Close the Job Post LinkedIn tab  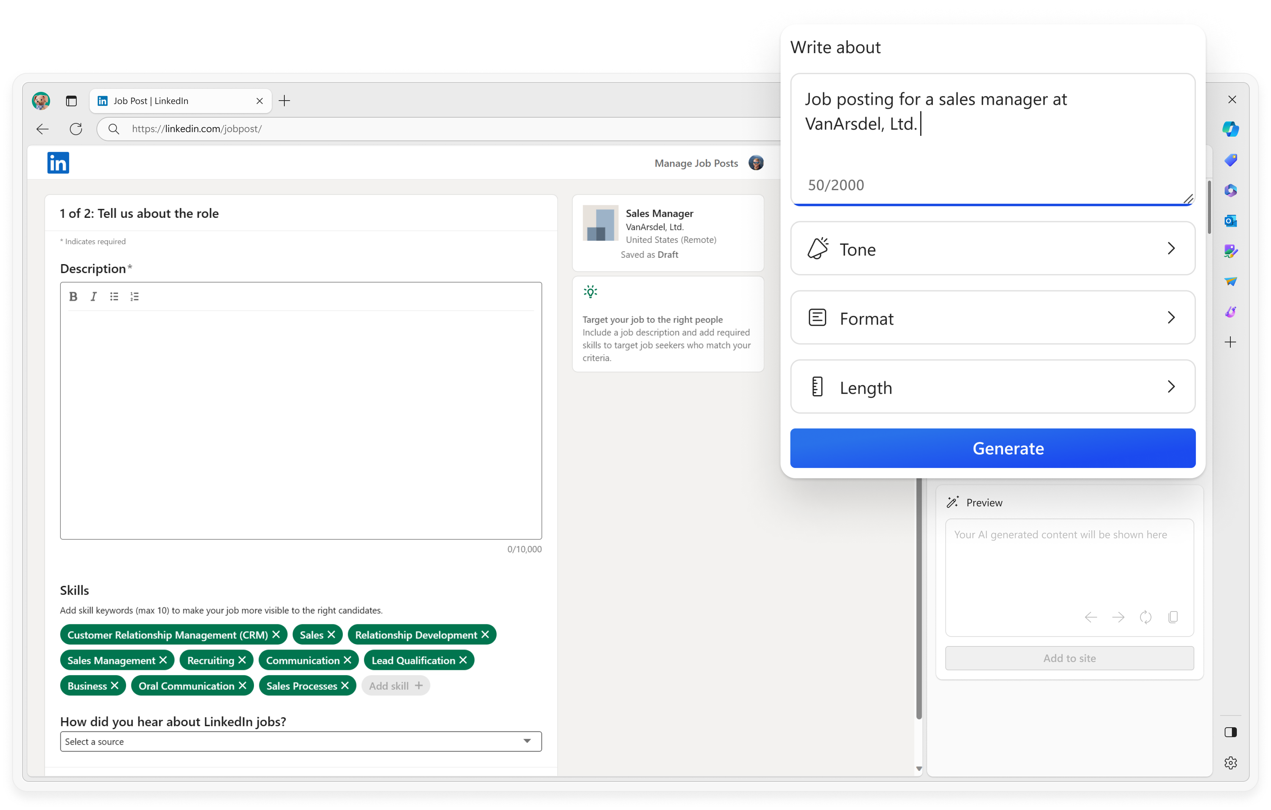tap(259, 101)
